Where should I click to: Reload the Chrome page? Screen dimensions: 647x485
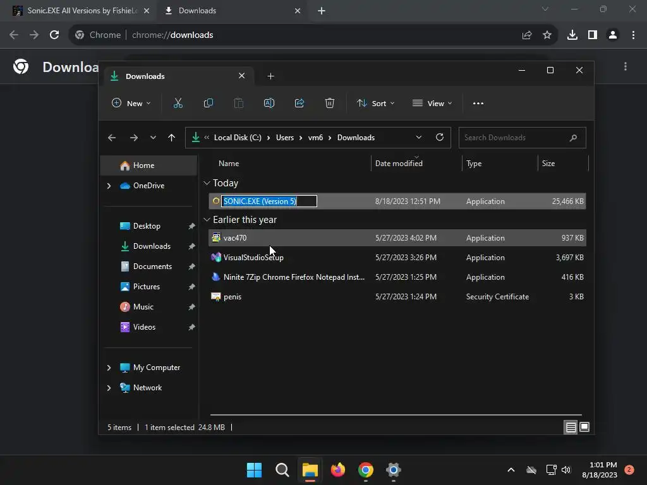(54, 35)
